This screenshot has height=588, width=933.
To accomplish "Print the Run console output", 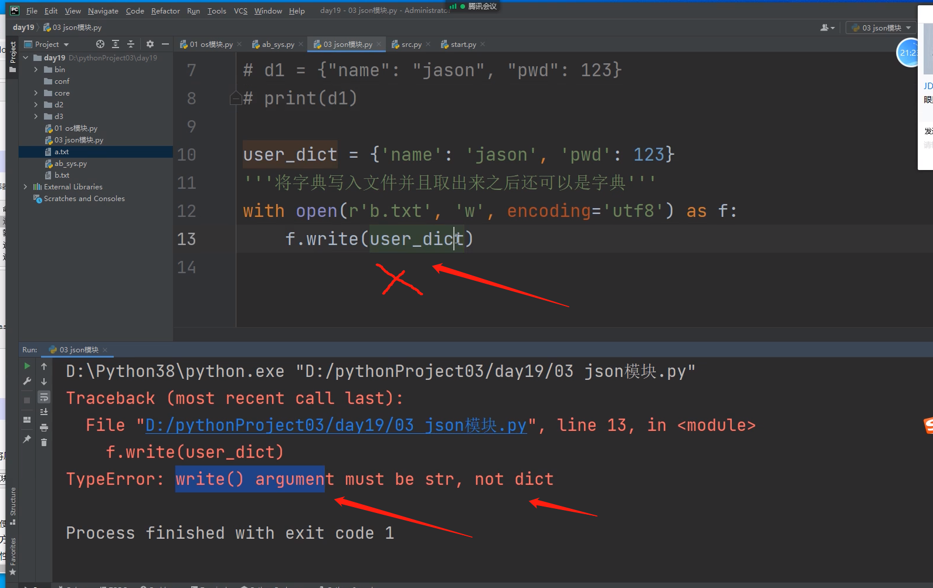I will (44, 427).
